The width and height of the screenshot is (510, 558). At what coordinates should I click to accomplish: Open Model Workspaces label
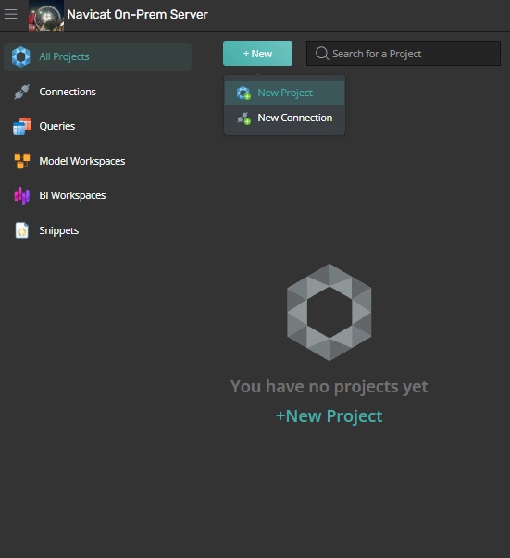coord(82,161)
